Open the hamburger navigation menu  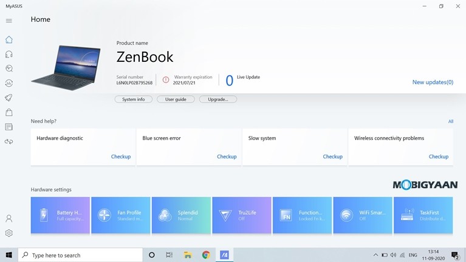coord(9,21)
